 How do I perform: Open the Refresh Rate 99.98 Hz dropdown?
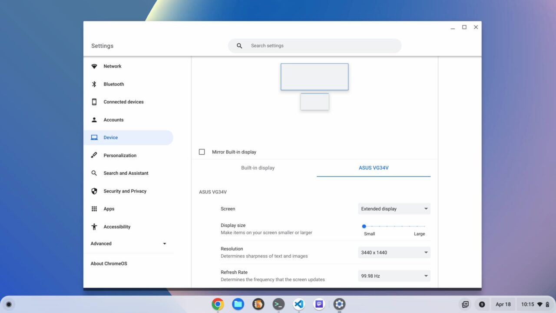394,276
